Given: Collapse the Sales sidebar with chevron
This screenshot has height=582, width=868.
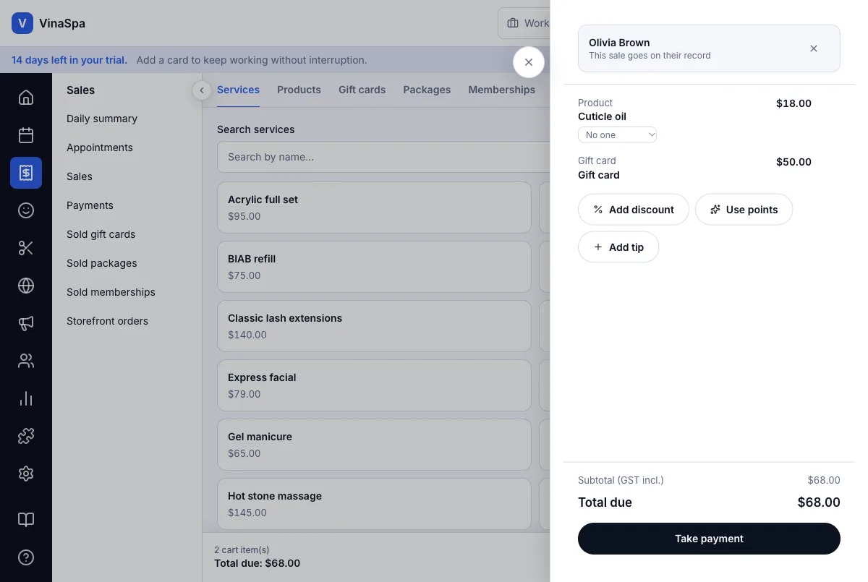Looking at the screenshot, I should [x=202, y=90].
